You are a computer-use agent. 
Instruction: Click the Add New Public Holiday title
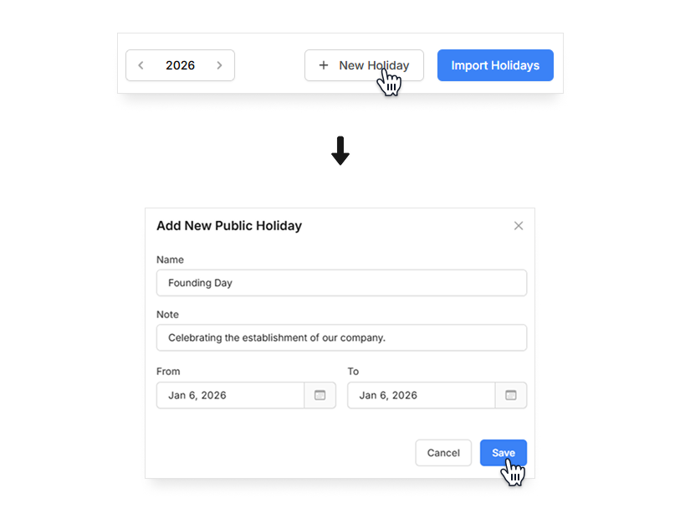(x=229, y=225)
